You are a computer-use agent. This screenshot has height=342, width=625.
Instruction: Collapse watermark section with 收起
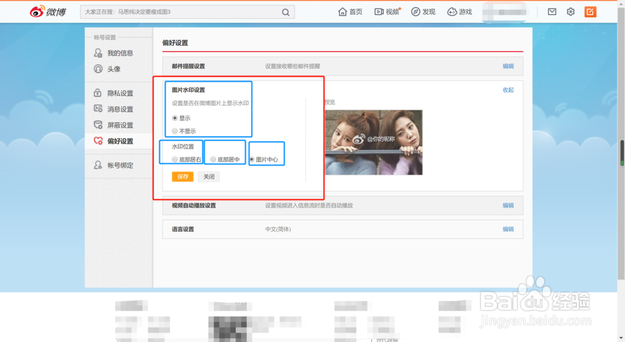click(x=507, y=90)
